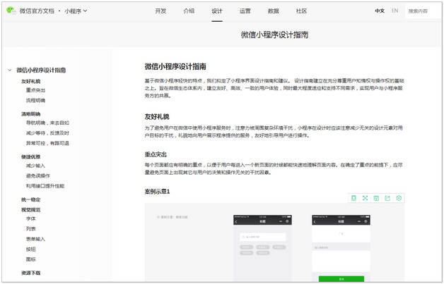Screen dimensions: 444x284
Task: Open 利用接口提升性能 sidebar item
Action: coord(45,186)
